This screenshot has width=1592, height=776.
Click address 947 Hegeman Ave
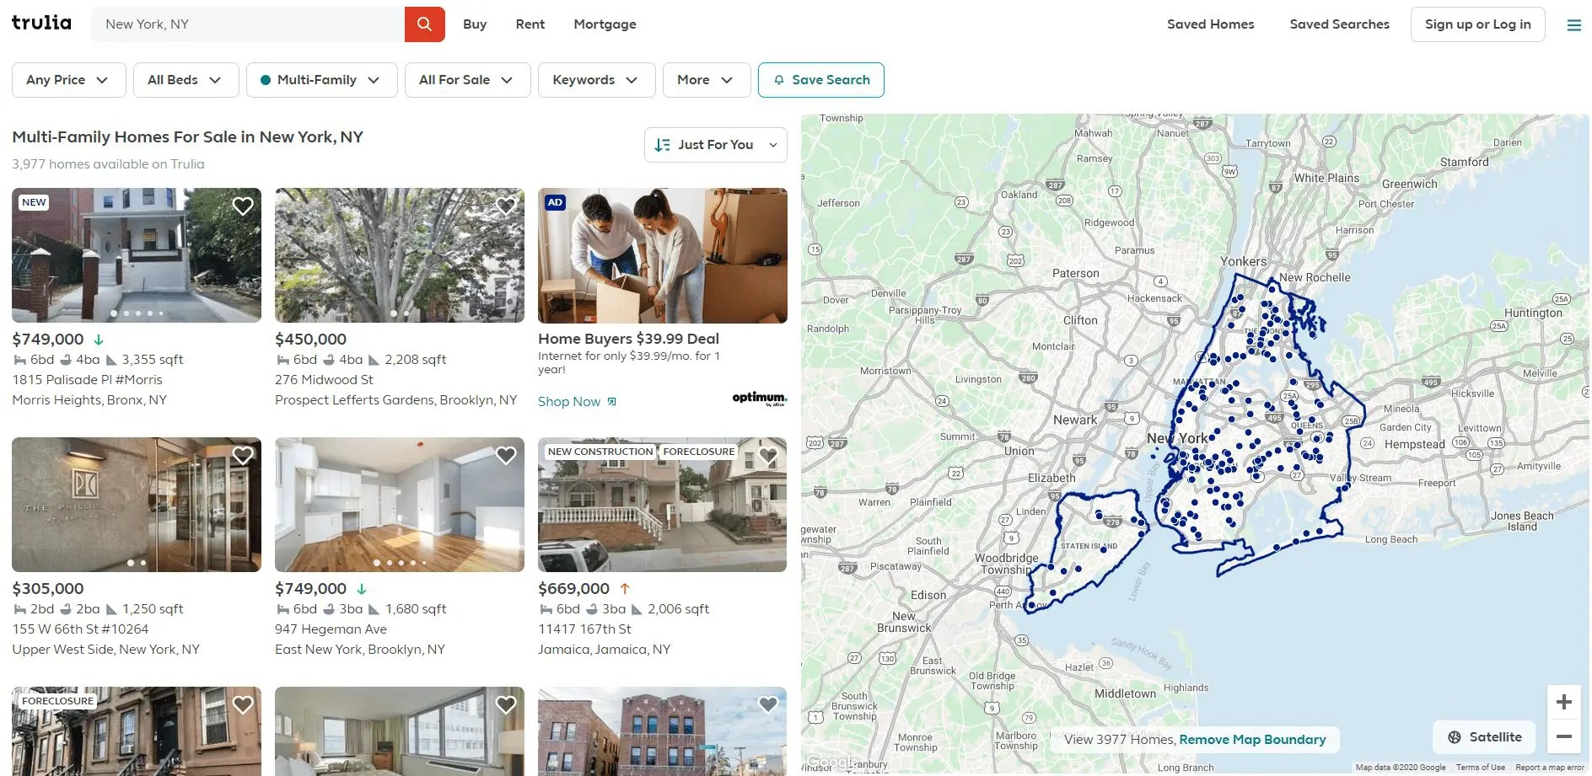pos(331,629)
